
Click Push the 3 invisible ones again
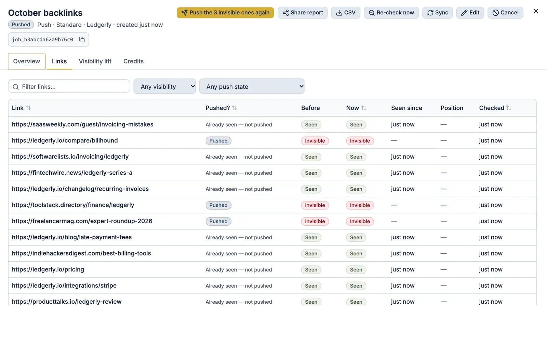point(225,13)
